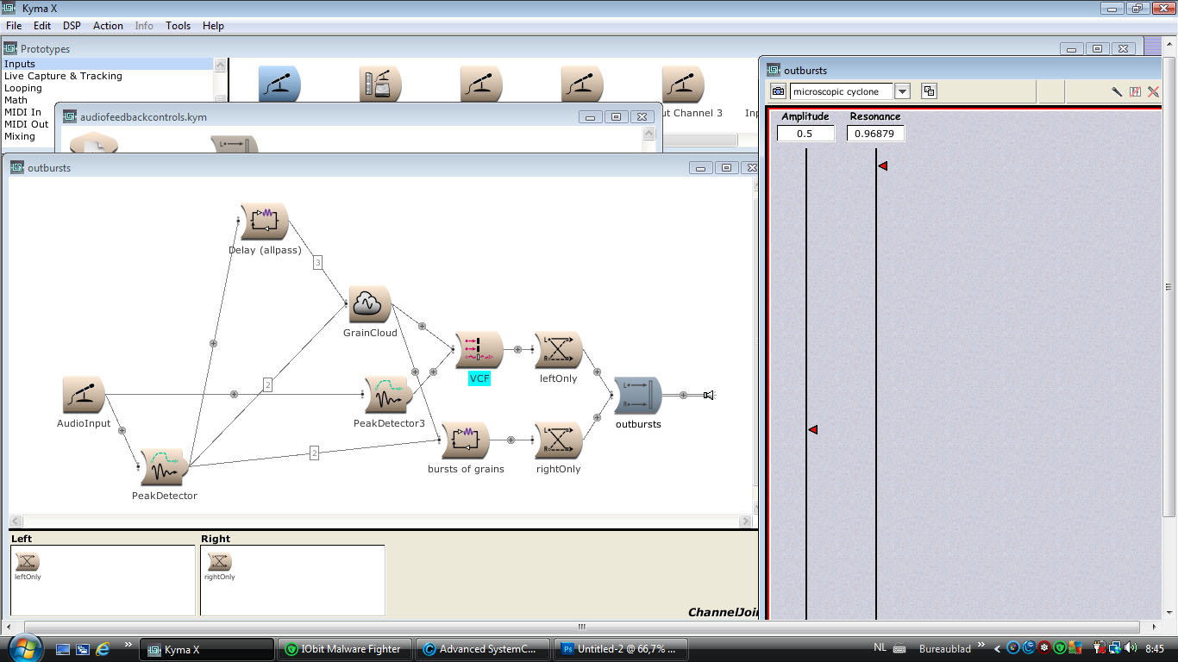The image size is (1178, 662).
Task: Click the PeakDetector3 module icon
Action: pyautogui.click(x=388, y=396)
